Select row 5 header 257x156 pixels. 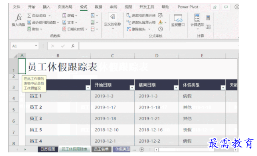(x=14, y=107)
